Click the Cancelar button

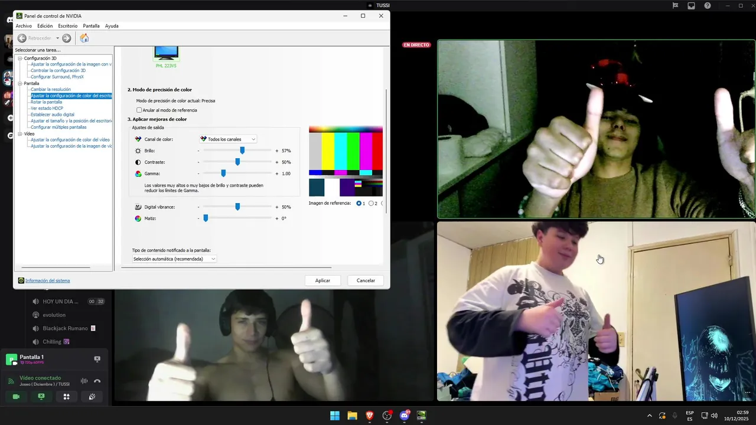(366, 280)
